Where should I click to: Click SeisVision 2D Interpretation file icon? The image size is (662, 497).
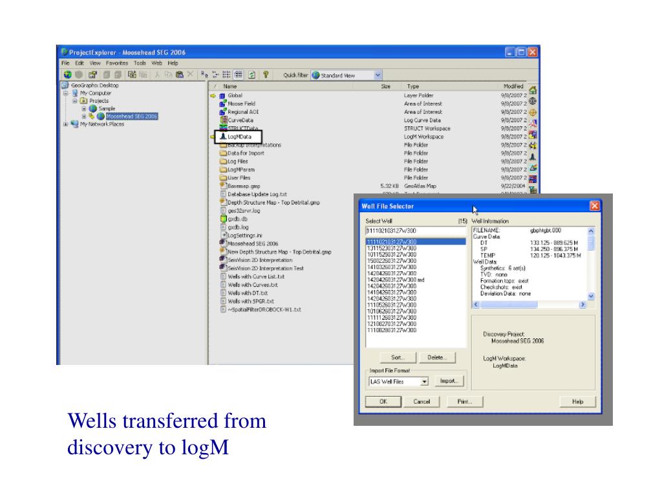coord(223,260)
